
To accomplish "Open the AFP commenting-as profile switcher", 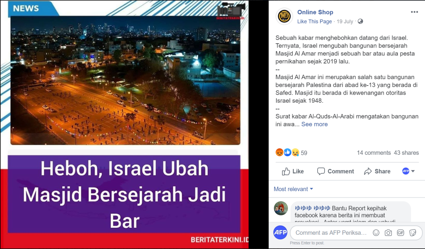I will [408, 171].
